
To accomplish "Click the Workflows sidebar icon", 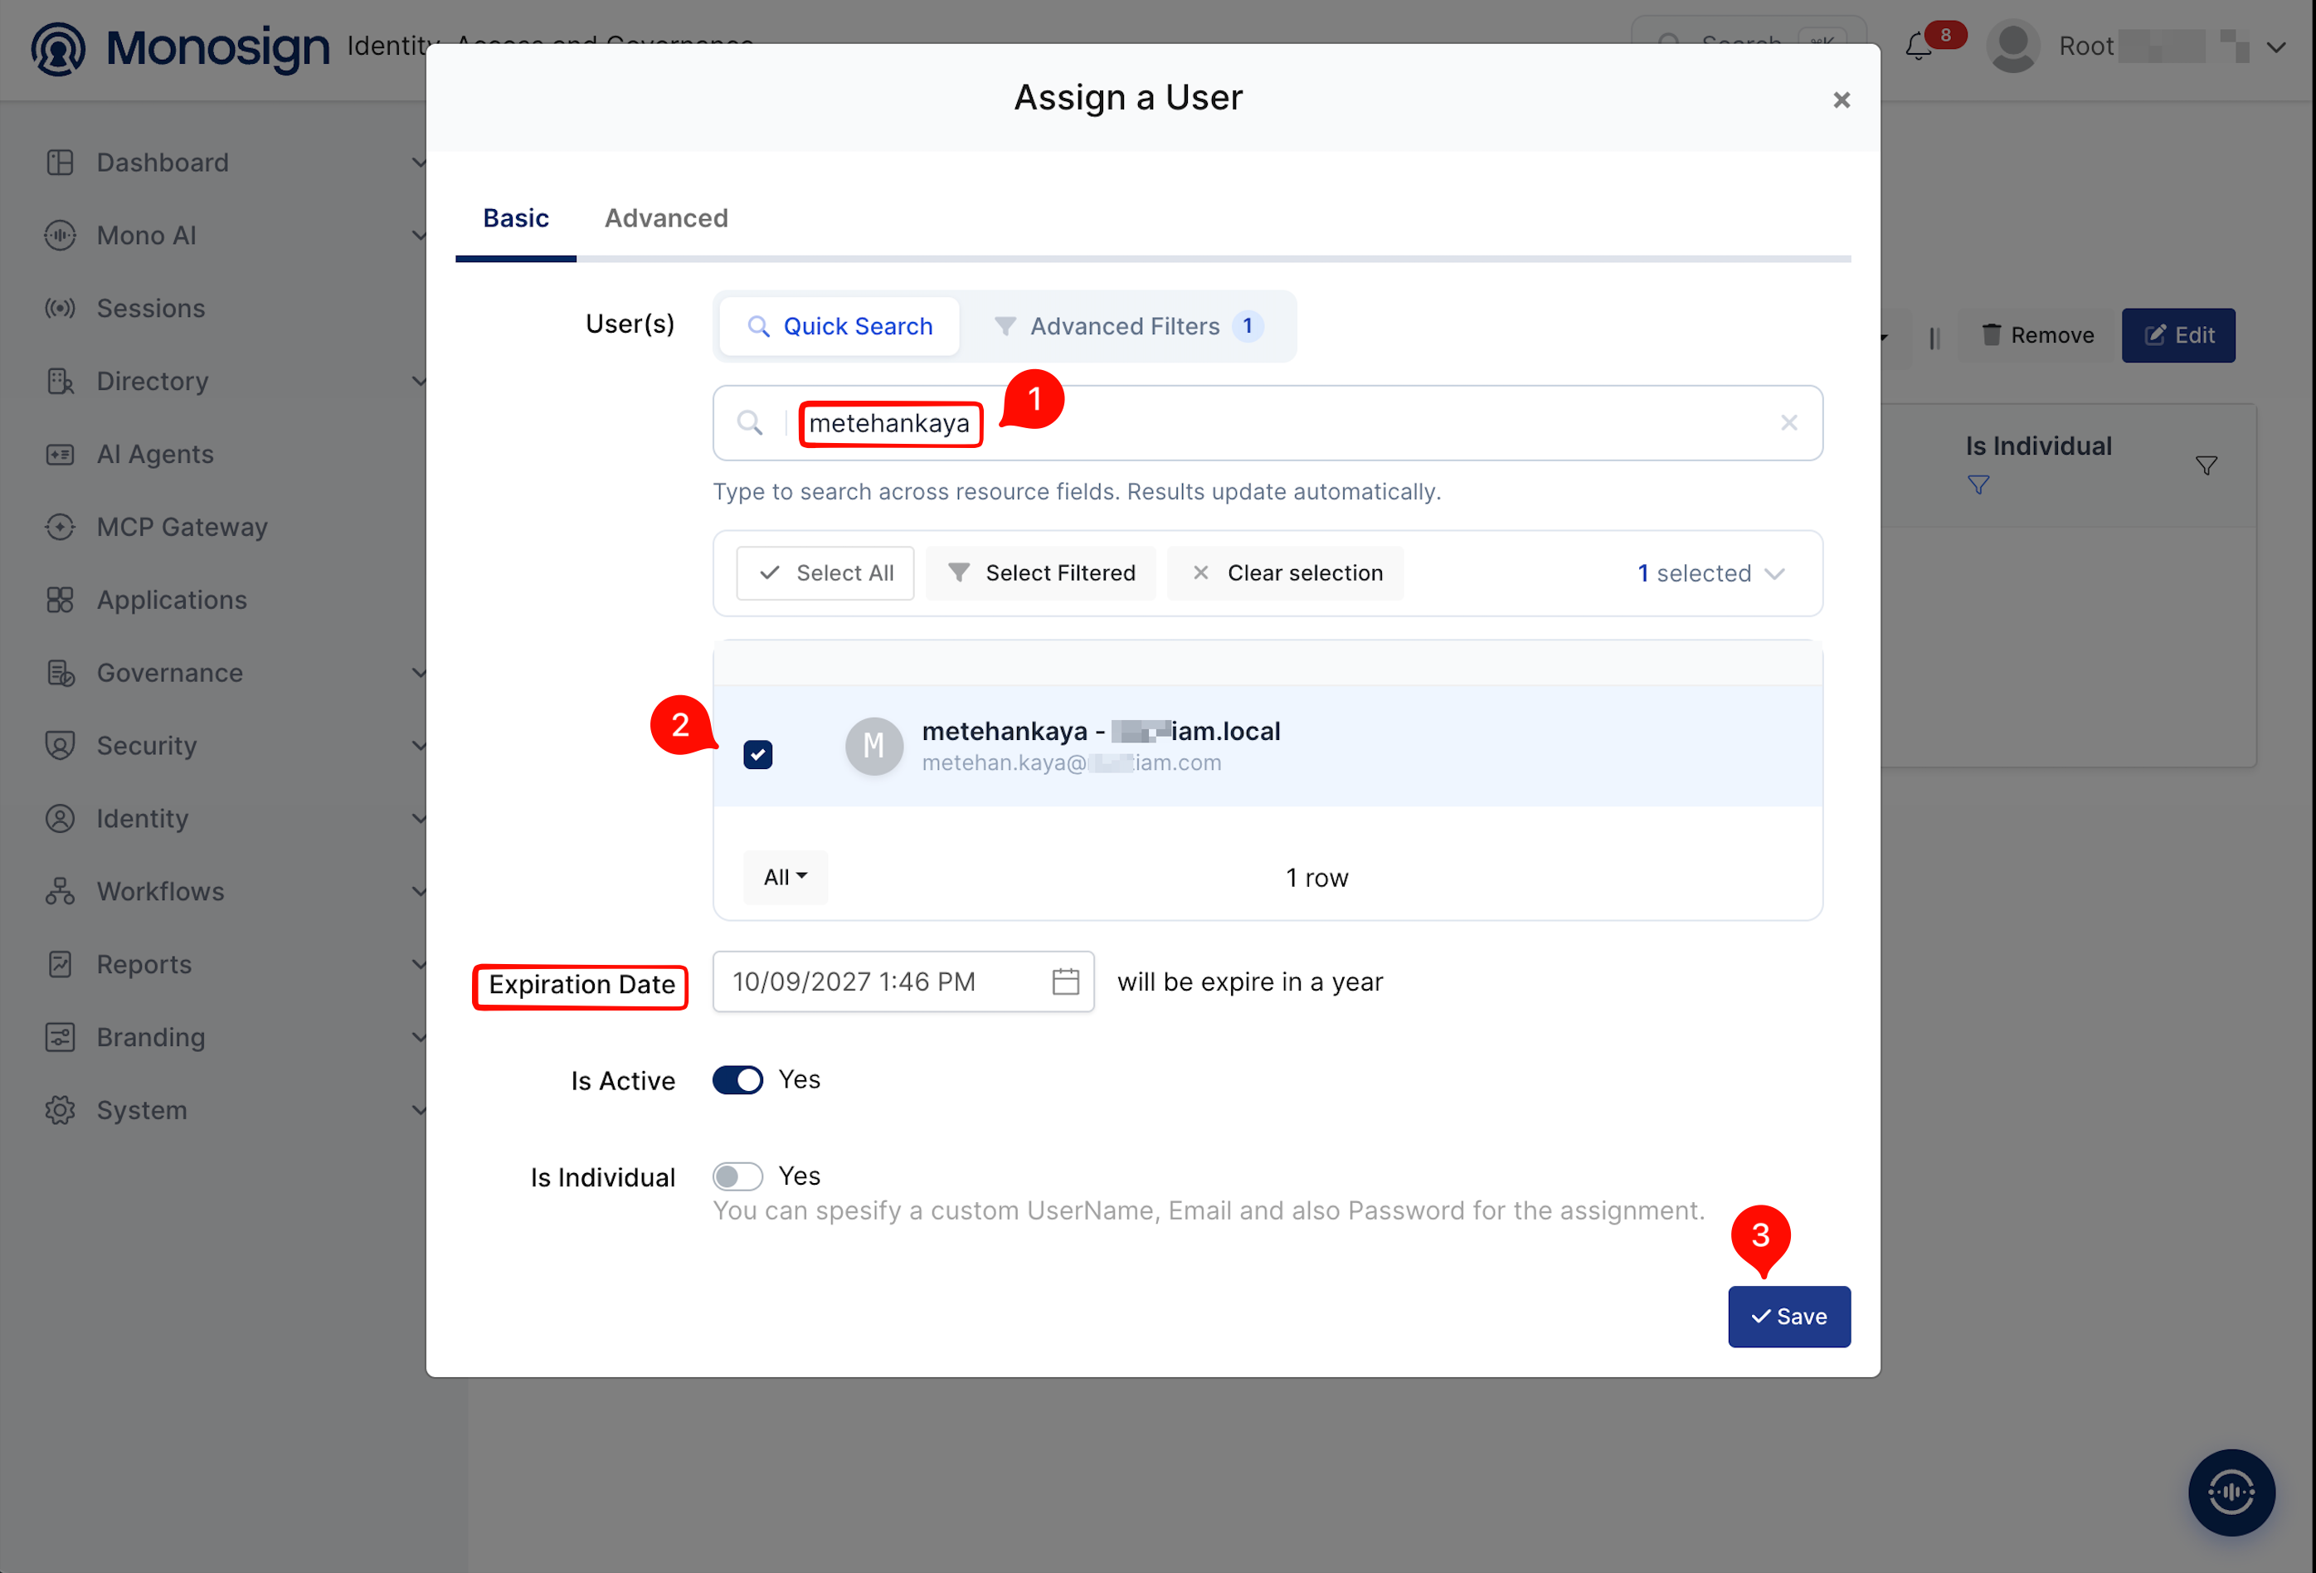I will (x=60, y=891).
